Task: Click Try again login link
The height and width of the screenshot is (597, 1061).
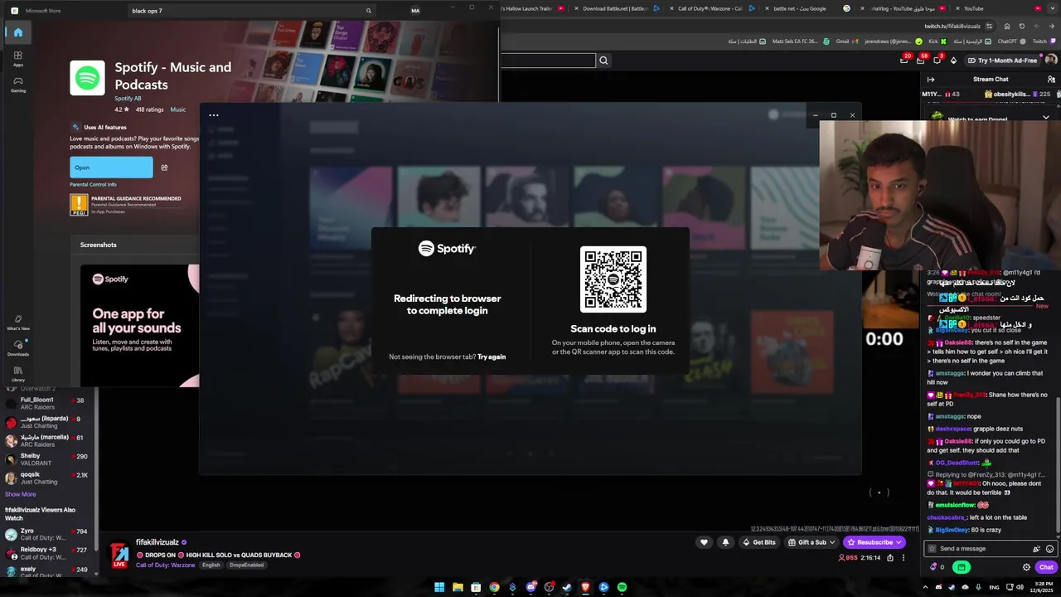Action: [x=492, y=357]
